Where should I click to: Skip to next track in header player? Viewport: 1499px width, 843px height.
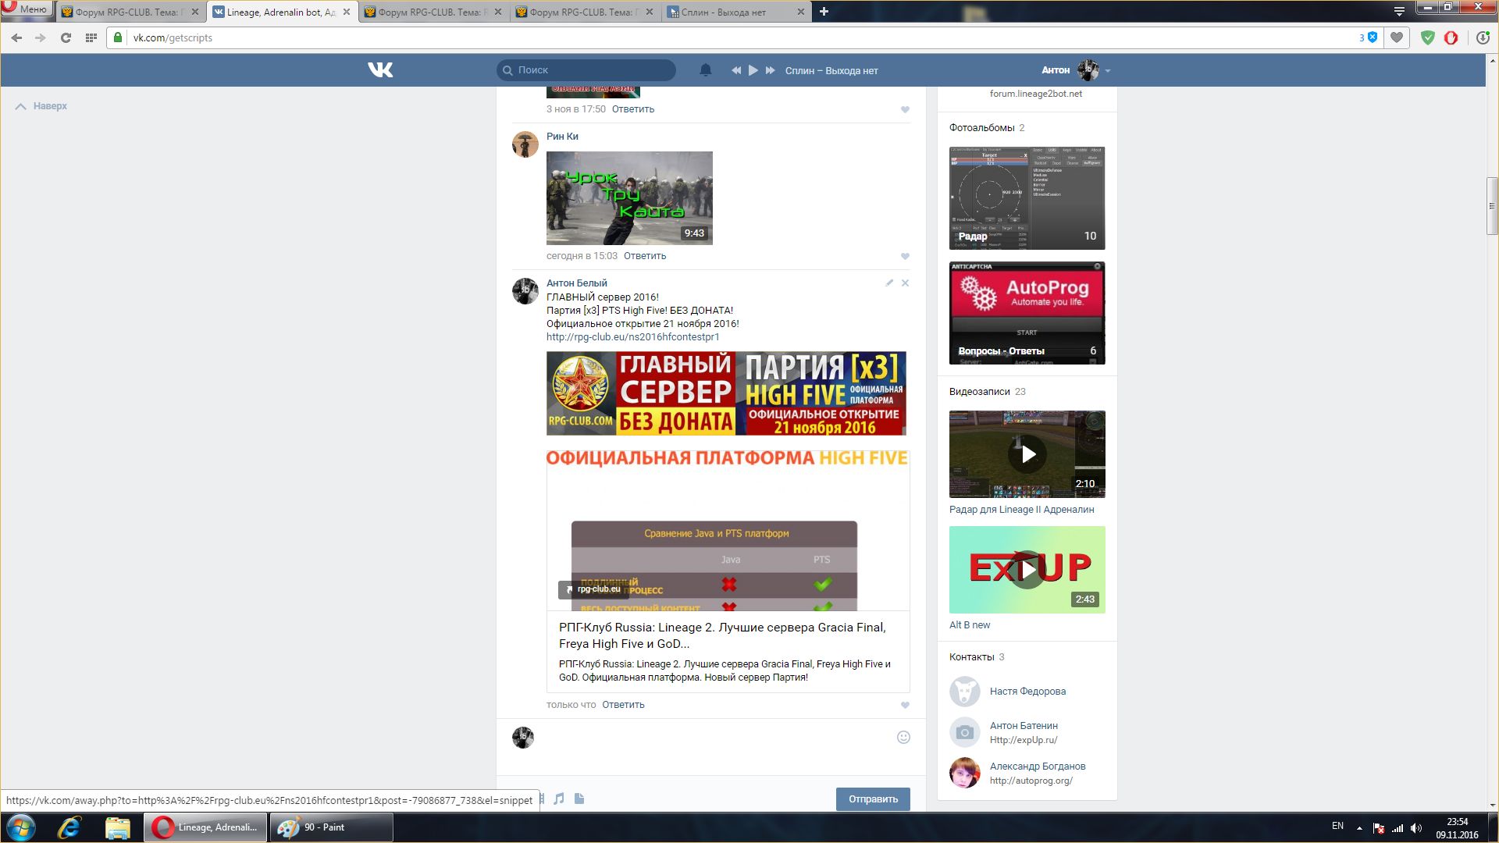tap(771, 70)
